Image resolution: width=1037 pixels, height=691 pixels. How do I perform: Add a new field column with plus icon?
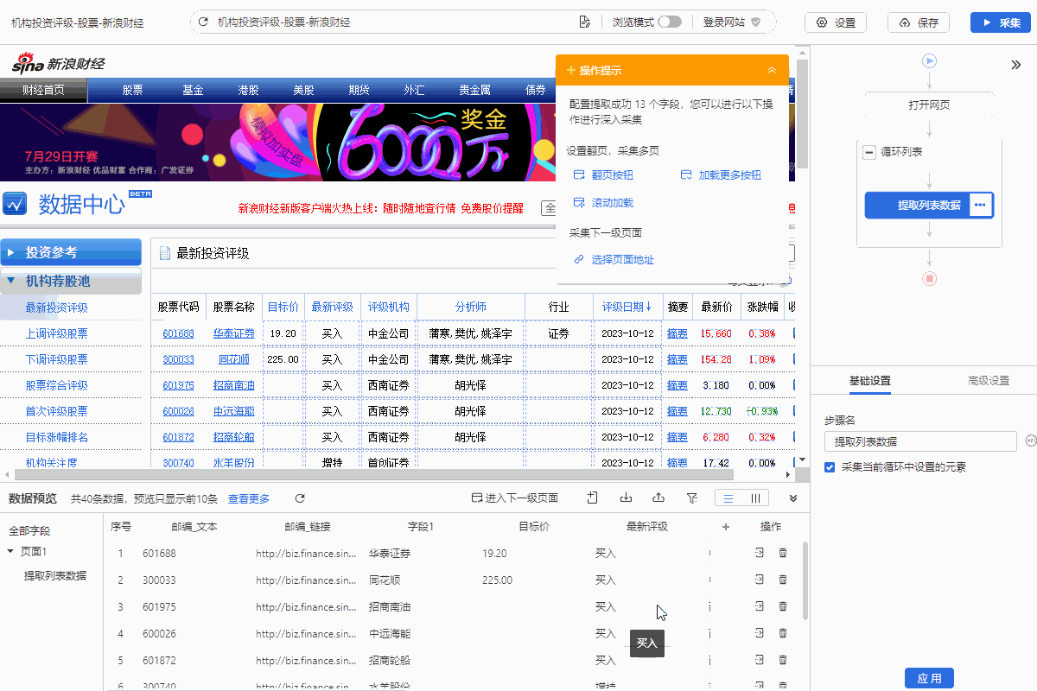click(x=726, y=527)
